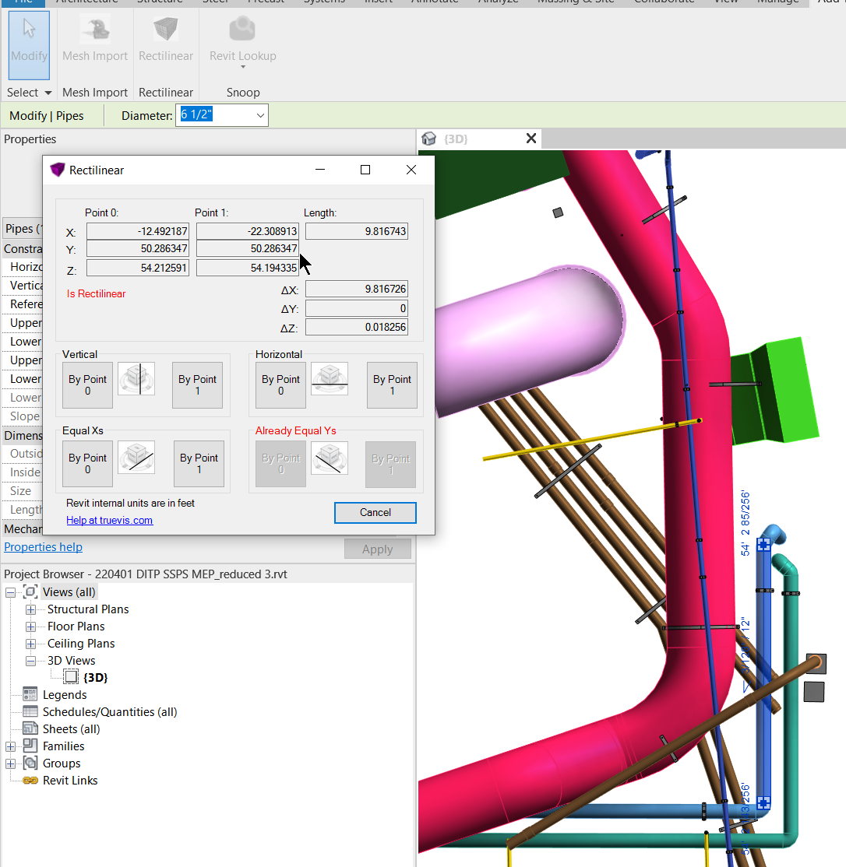Expand the Revit Lookup dropdown arrow
The width and height of the screenshot is (846, 867).
(242, 67)
